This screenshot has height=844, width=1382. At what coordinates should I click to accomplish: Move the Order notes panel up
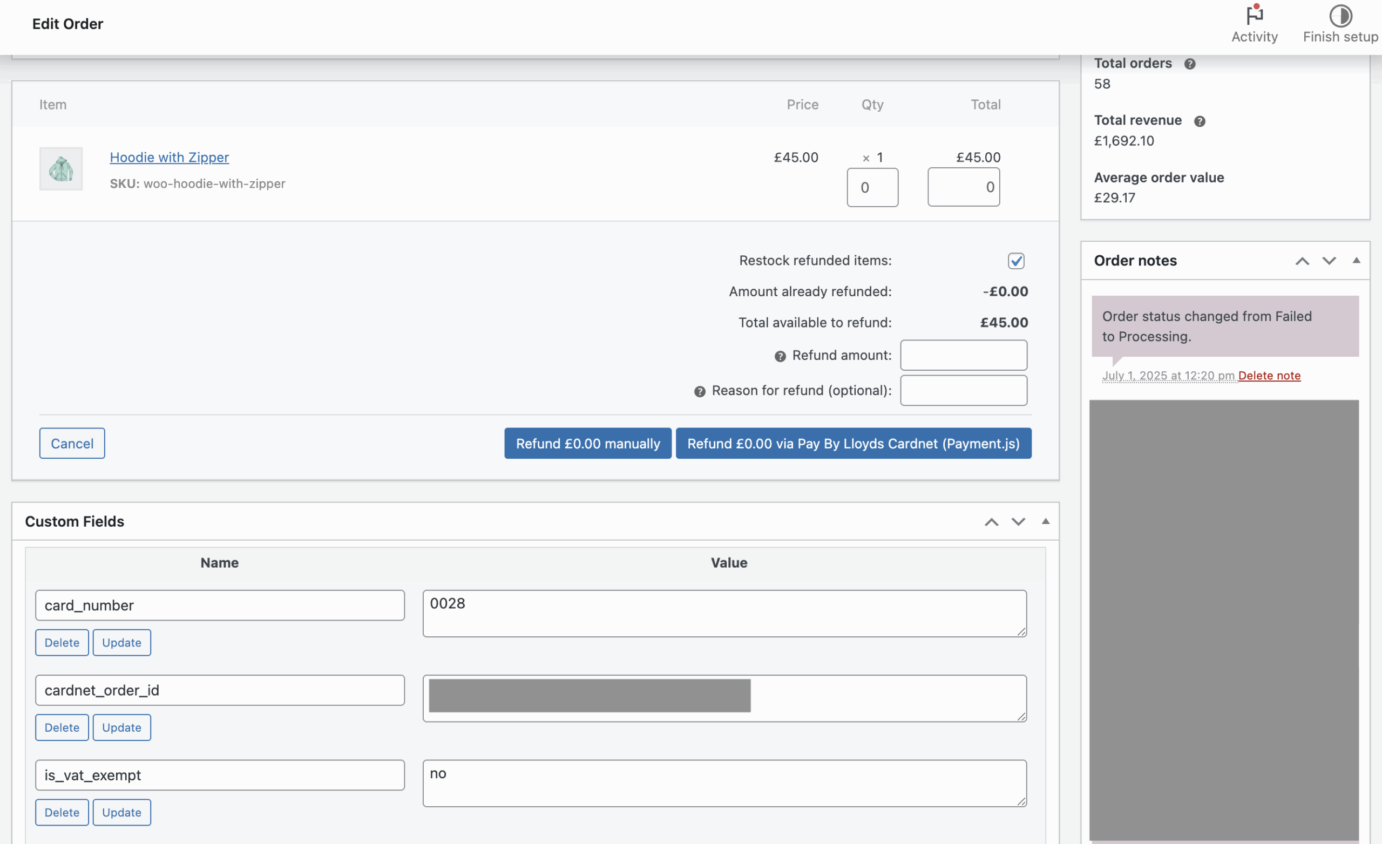coord(1302,260)
